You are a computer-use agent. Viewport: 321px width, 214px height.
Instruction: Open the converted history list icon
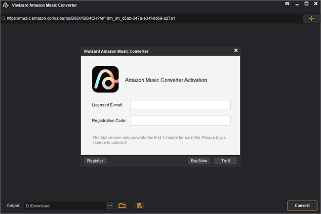pos(140,206)
